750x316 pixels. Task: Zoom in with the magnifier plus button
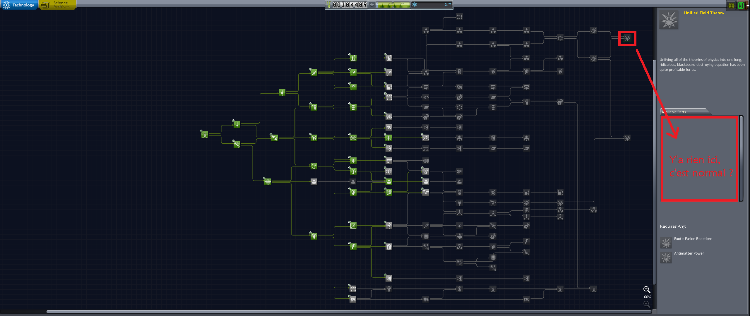point(647,289)
